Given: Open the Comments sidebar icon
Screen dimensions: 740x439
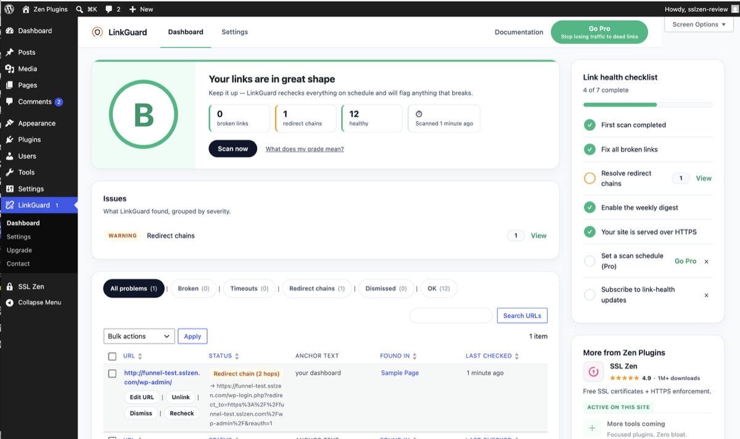Looking at the screenshot, I should (x=9, y=102).
